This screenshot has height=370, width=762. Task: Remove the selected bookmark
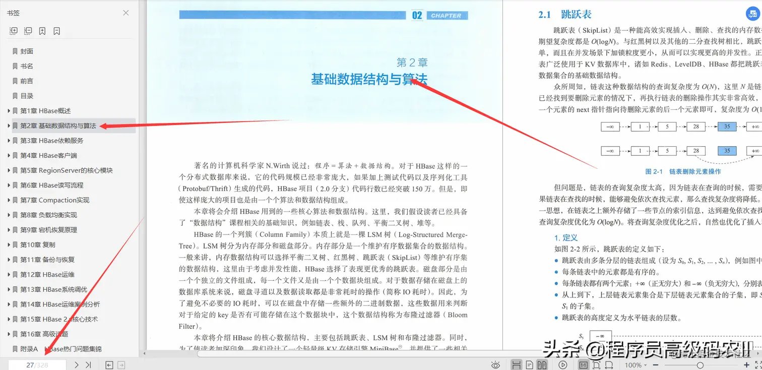click(56, 31)
